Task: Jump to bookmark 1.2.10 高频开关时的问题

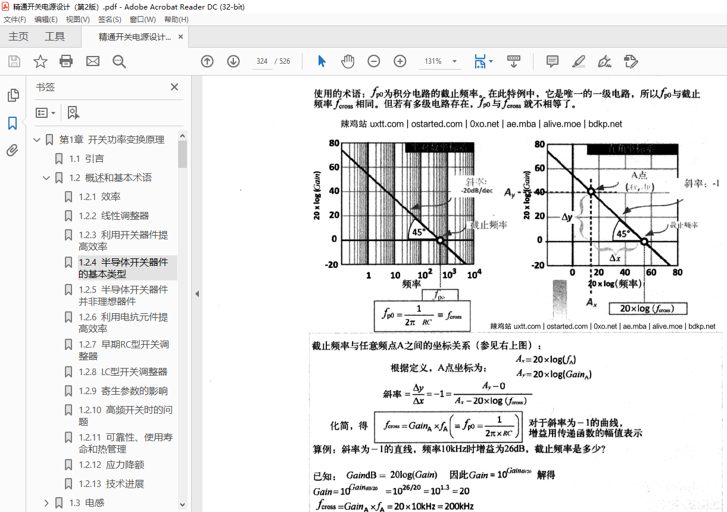Action: (126, 416)
